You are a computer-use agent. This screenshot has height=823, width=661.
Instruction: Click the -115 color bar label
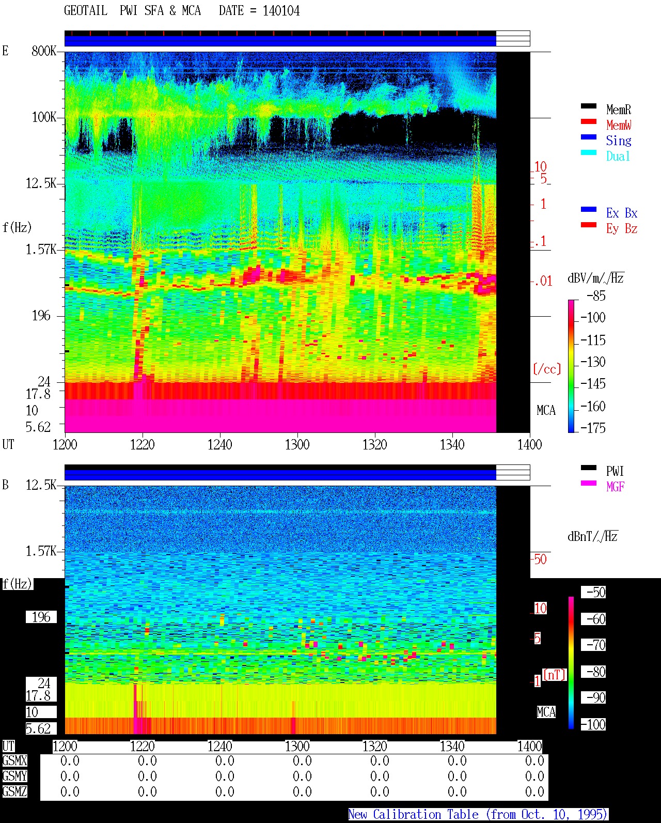pyautogui.click(x=593, y=340)
